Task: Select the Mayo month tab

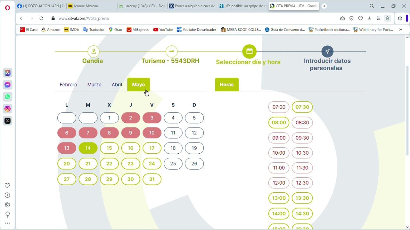Action: pos(138,85)
